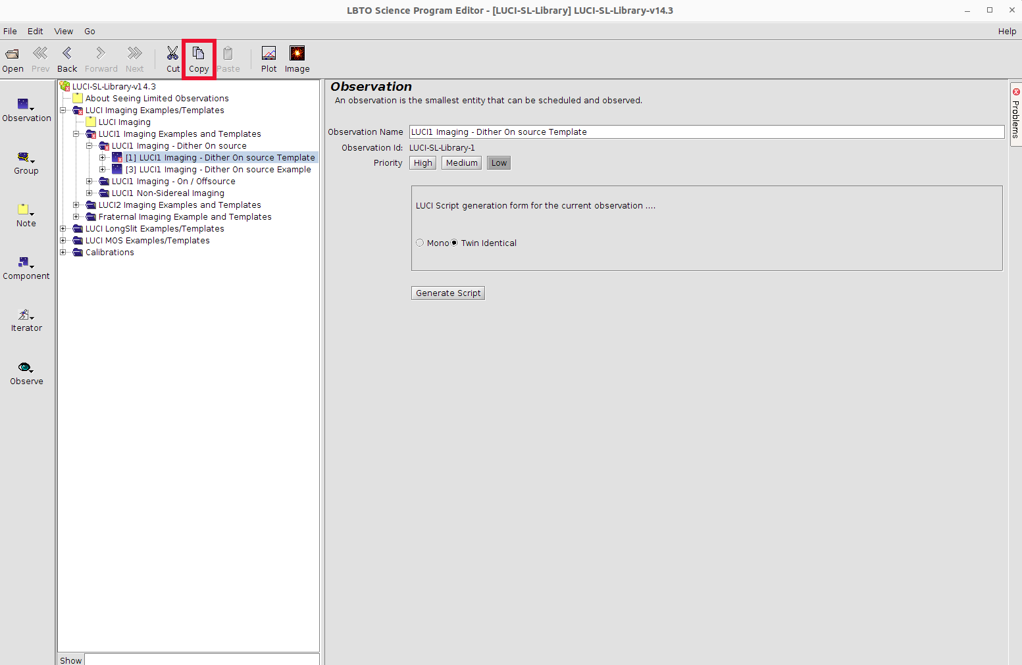Set priority to High

point(422,163)
